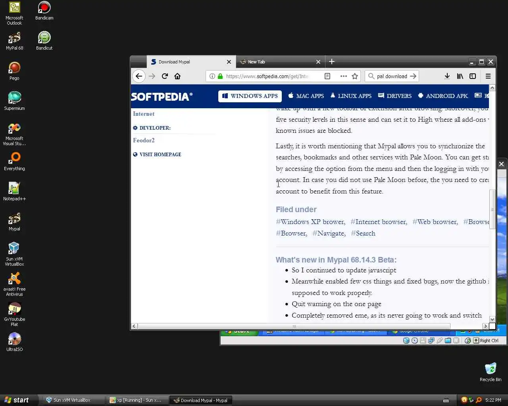Select the MyPal 68 desktop icon
This screenshot has height=406, width=508.
tap(14, 41)
